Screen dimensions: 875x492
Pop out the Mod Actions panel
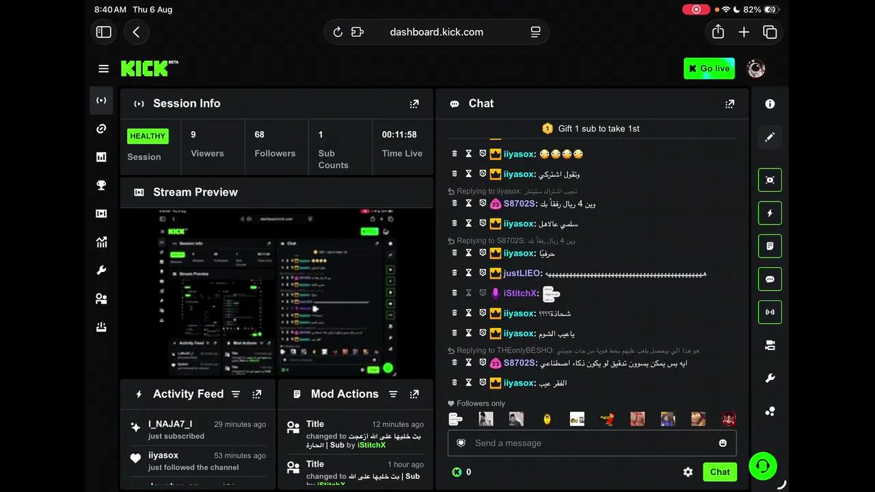pos(414,394)
